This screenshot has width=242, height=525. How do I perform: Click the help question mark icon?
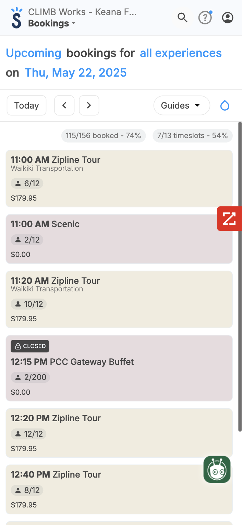(205, 18)
